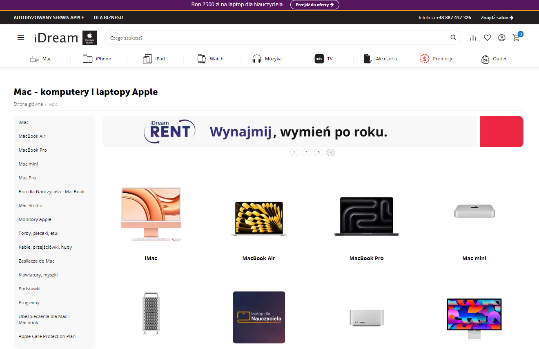
Task: Open the Muzyka menu label
Action: pyautogui.click(x=273, y=59)
